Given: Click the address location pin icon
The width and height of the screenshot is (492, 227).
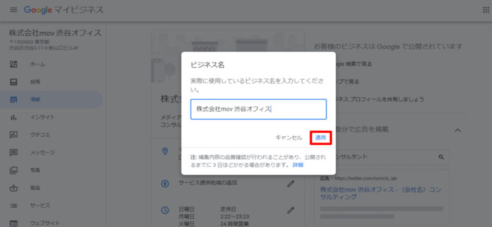Looking at the screenshot, I should (165, 151).
